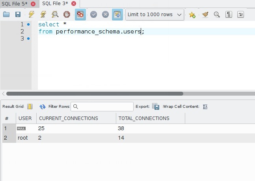Open find panel magnifier icon
Image resolution: width=255 pixels, height=181 pixels.
pyautogui.click(x=217, y=15)
